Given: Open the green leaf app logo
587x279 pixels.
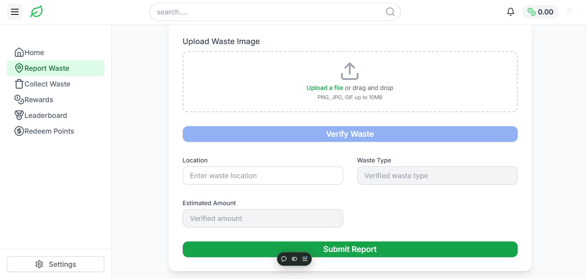Looking at the screenshot, I should (x=36, y=12).
